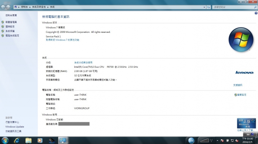
Task: Launch Internet Explorer from the taskbar
Action: 17,140
